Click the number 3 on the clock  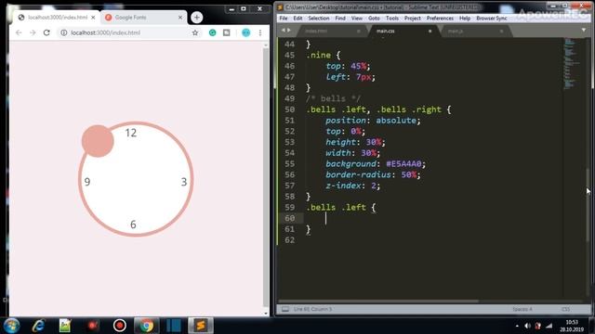[x=184, y=182]
